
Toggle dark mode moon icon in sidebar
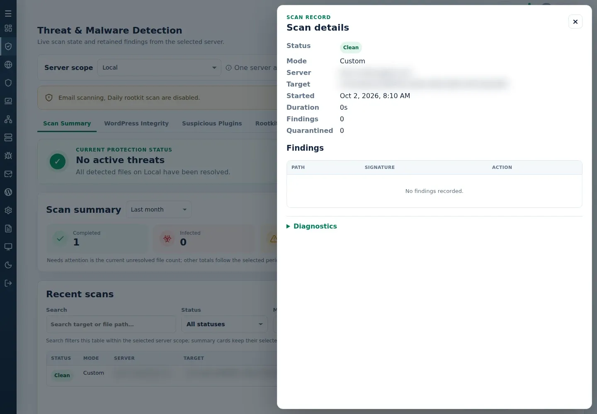coord(8,265)
